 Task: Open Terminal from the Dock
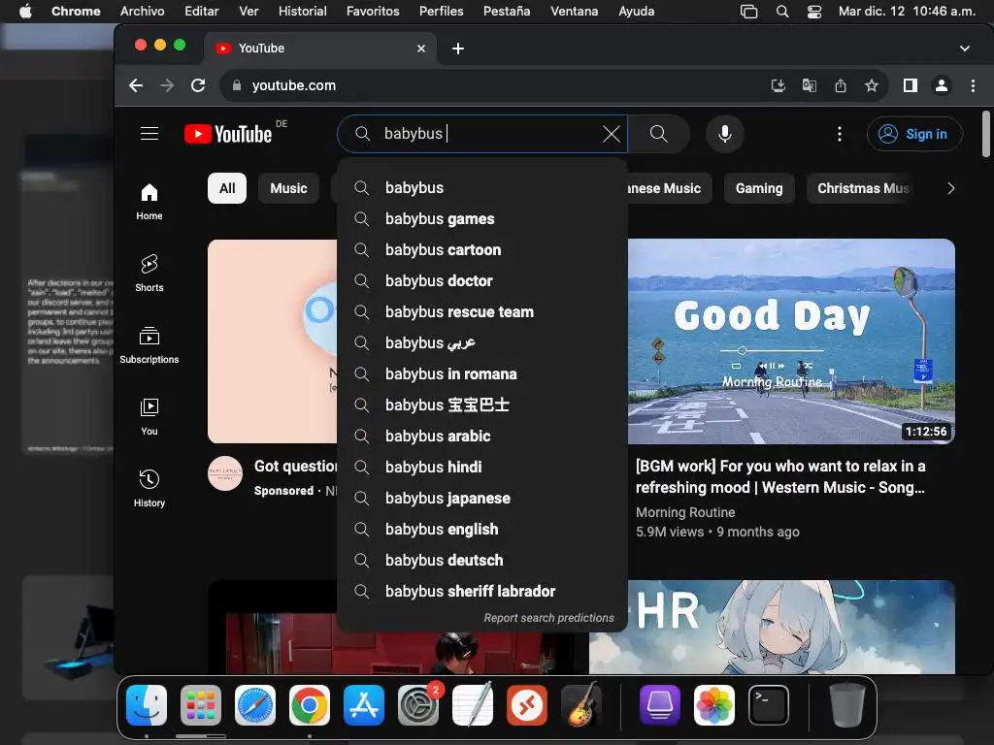tap(769, 705)
